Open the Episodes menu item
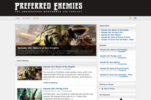Viewport: 151px width, 100px height. [x=26, y=18]
